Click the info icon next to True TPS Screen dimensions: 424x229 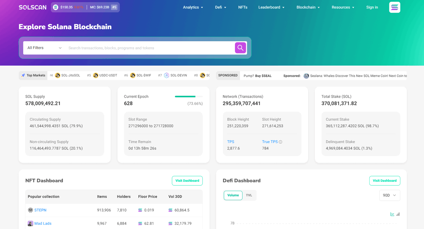click(x=281, y=142)
